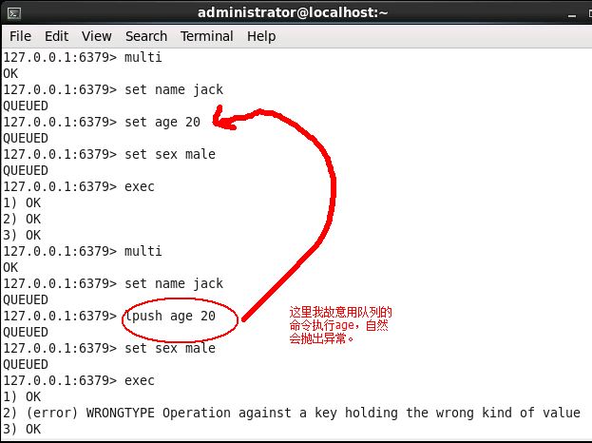The height and width of the screenshot is (443, 592).
Task: Click the second multi command line
Action: [x=83, y=251]
